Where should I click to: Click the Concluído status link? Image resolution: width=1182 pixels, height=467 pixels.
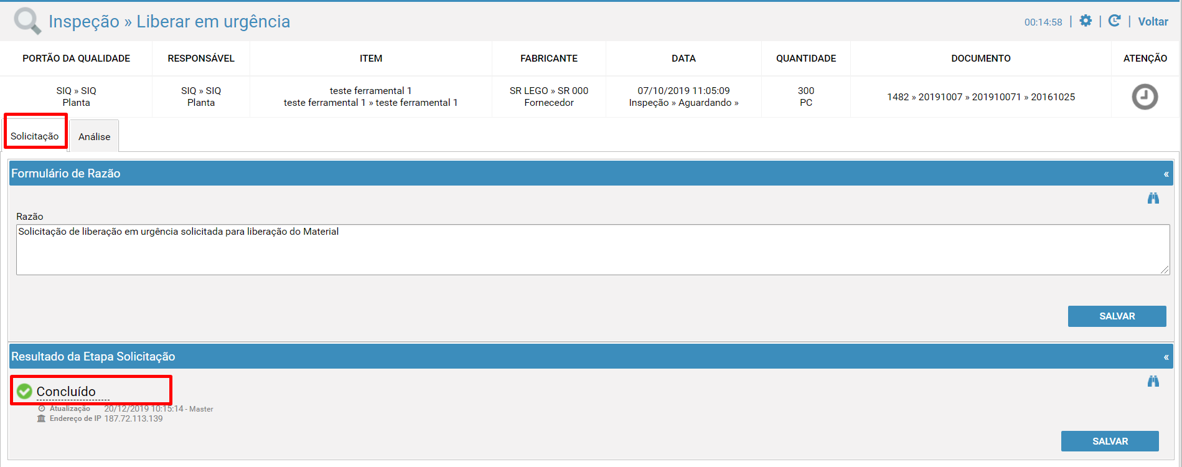click(x=66, y=392)
